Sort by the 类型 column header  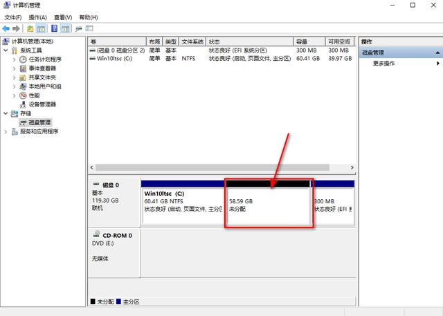click(x=171, y=41)
